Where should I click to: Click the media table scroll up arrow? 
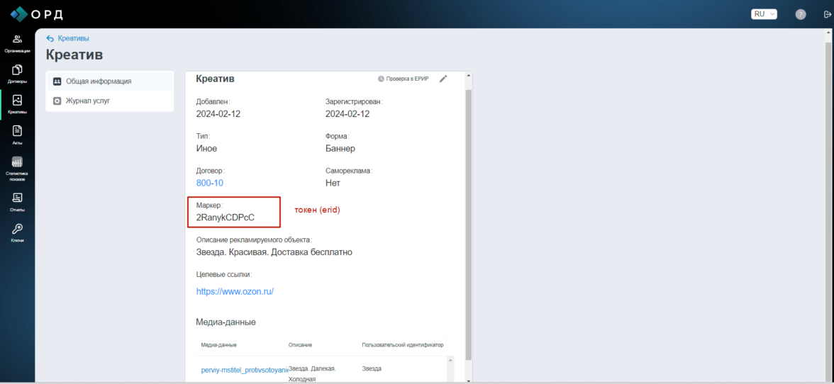450,360
